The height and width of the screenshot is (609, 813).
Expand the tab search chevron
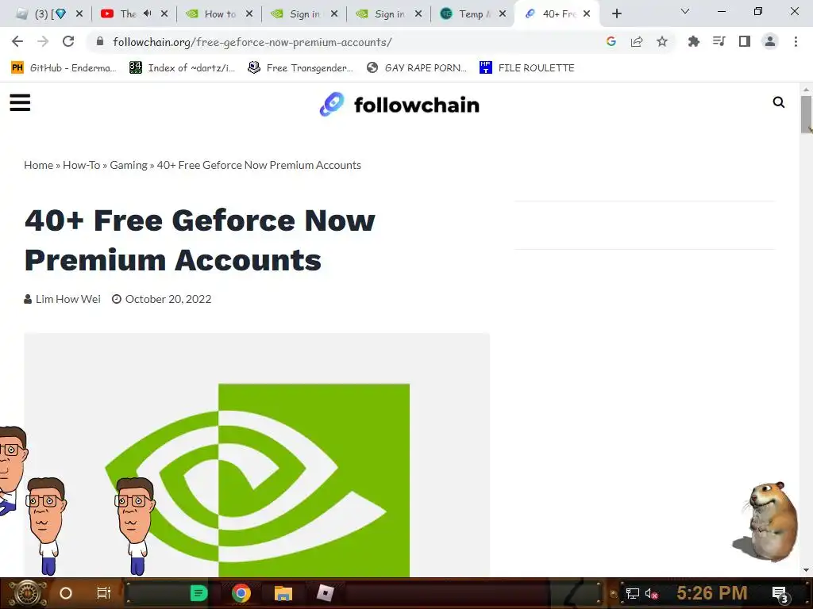(x=685, y=11)
